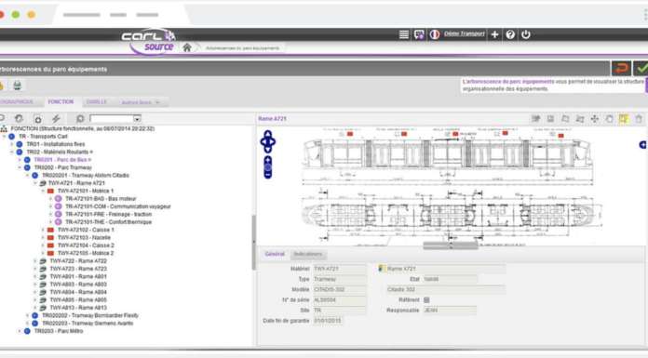Viewport: 648px width, 358px height.
Task: Click the Démo Transport link
Action: pyautogui.click(x=464, y=33)
